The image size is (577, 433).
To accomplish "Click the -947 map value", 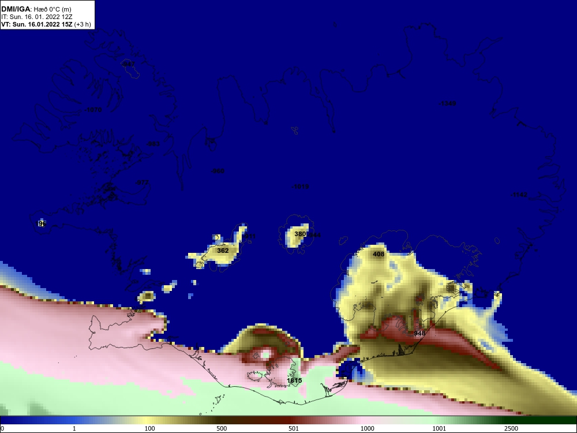I will click(128, 65).
